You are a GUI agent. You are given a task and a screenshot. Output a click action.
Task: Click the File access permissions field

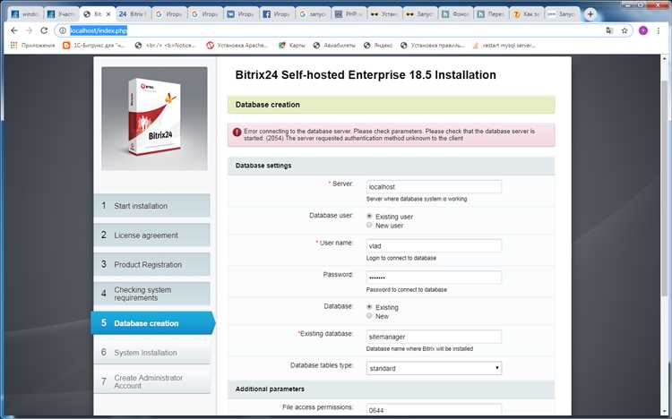[x=434, y=409]
